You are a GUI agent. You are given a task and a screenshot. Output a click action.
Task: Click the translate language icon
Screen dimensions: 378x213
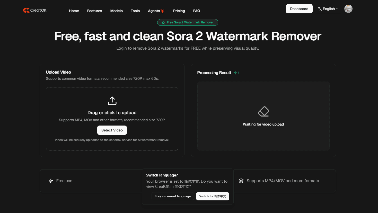coord(320,9)
